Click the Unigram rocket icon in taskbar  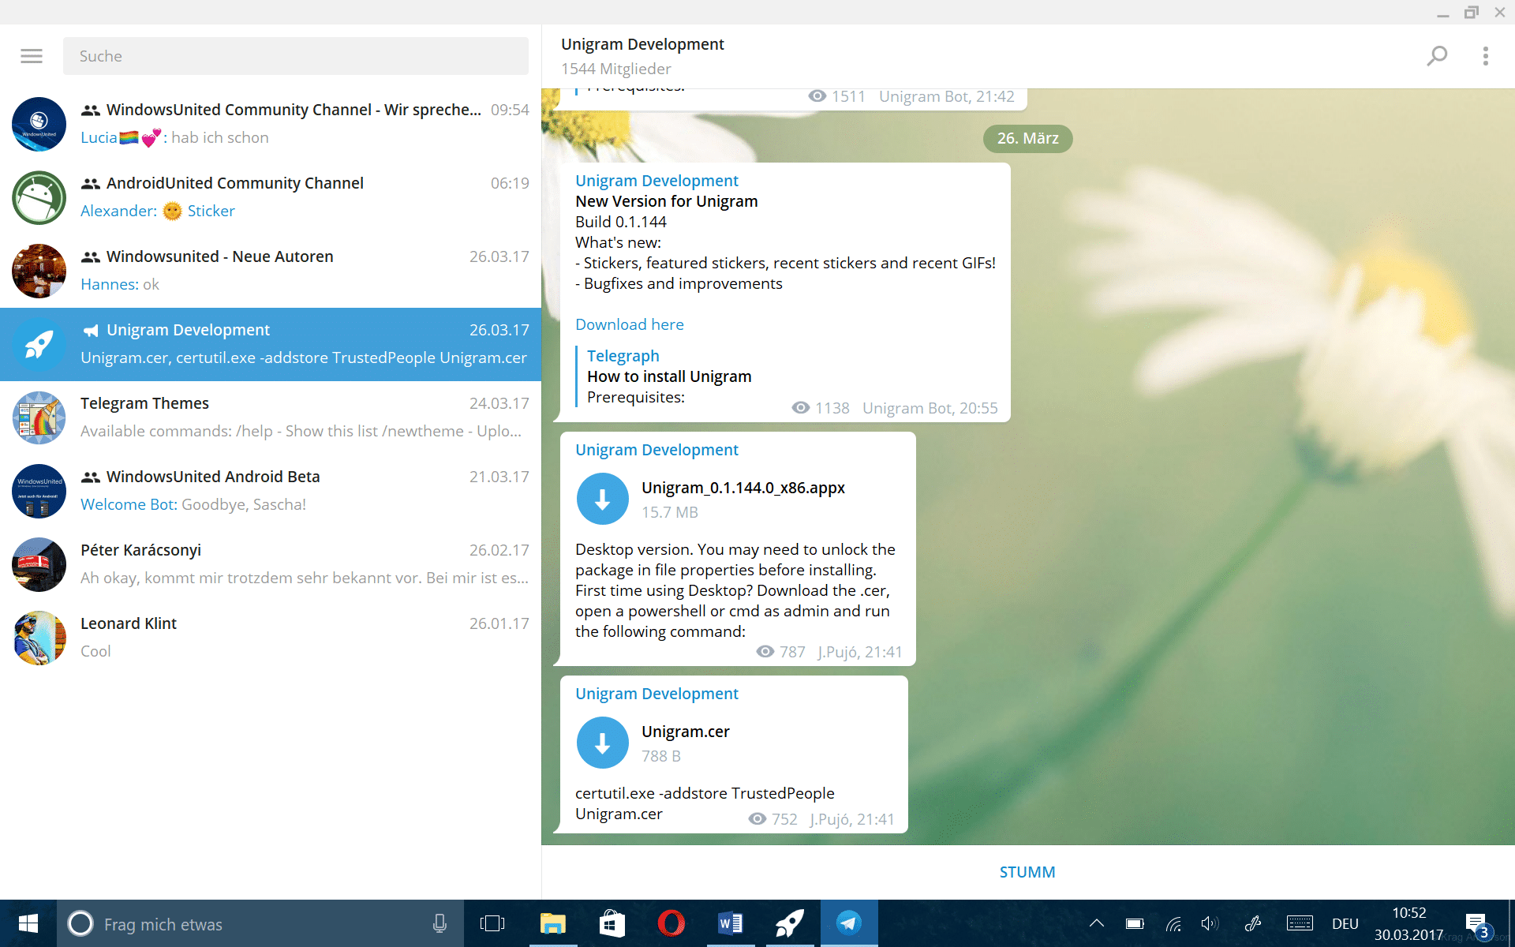point(790,923)
